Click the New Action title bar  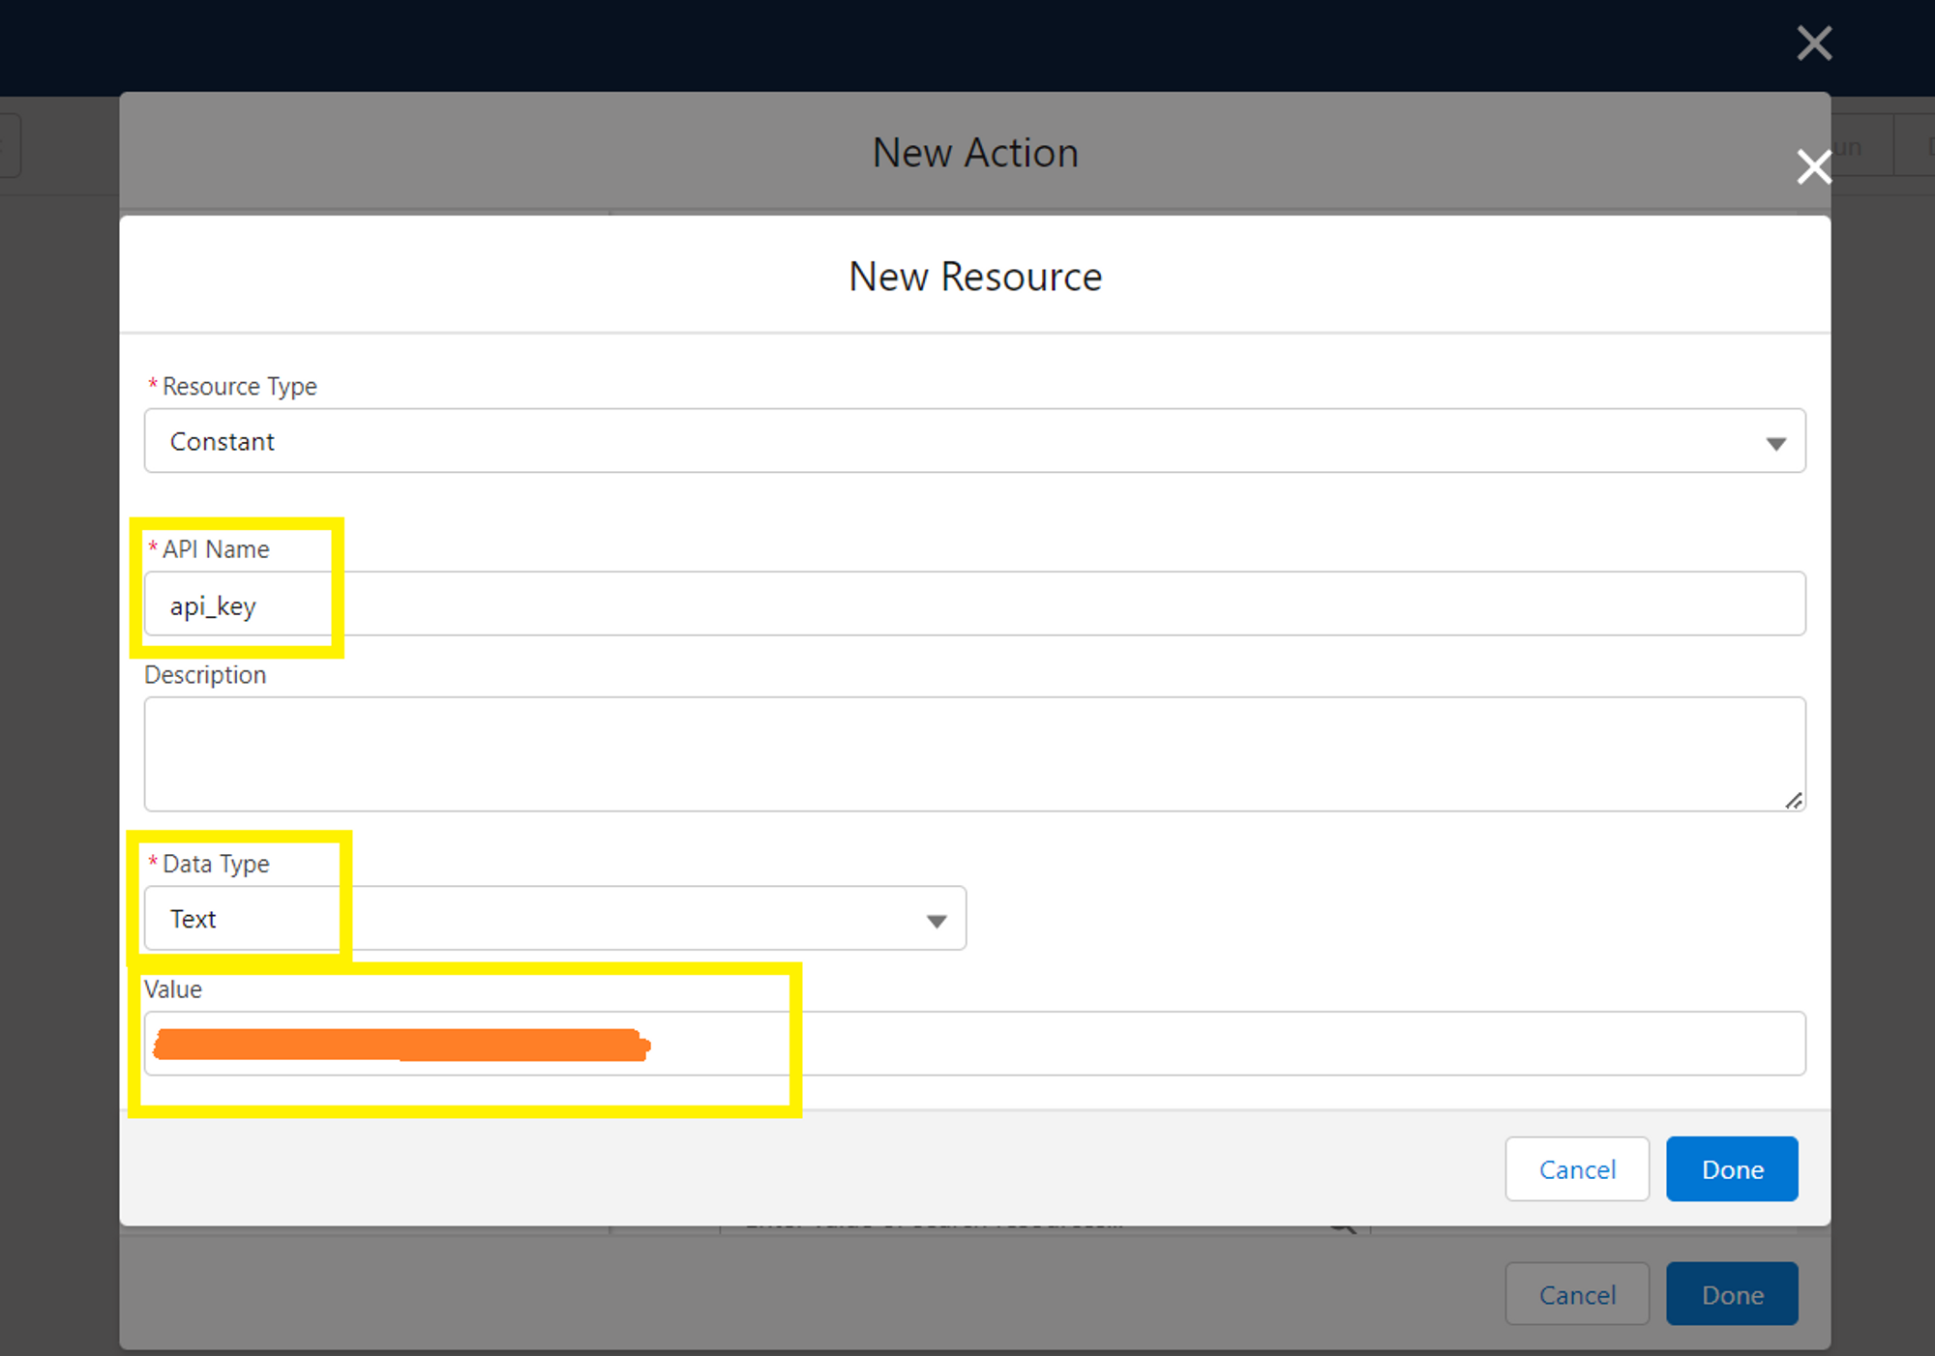pos(974,152)
